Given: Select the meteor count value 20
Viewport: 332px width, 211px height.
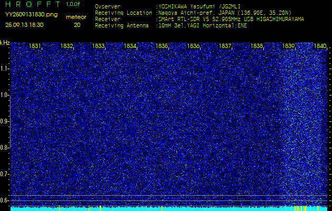Looking at the screenshot, I should click(x=77, y=25).
